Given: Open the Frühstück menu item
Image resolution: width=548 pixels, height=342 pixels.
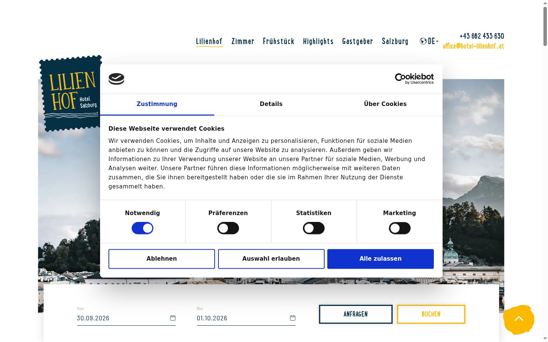Looking at the screenshot, I should tap(279, 41).
